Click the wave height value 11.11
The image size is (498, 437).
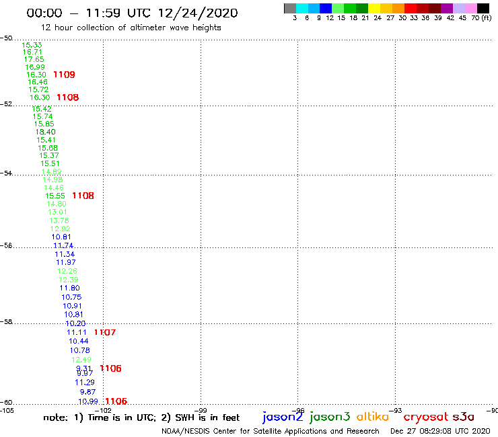(77, 333)
